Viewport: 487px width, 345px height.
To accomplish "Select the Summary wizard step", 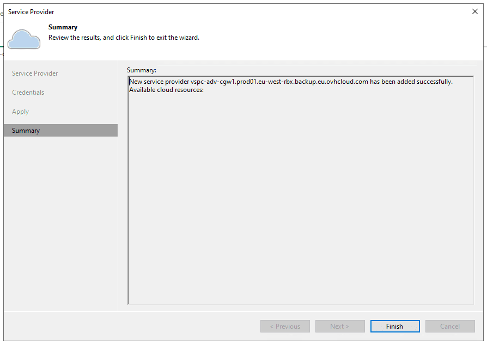I will pos(61,130).
